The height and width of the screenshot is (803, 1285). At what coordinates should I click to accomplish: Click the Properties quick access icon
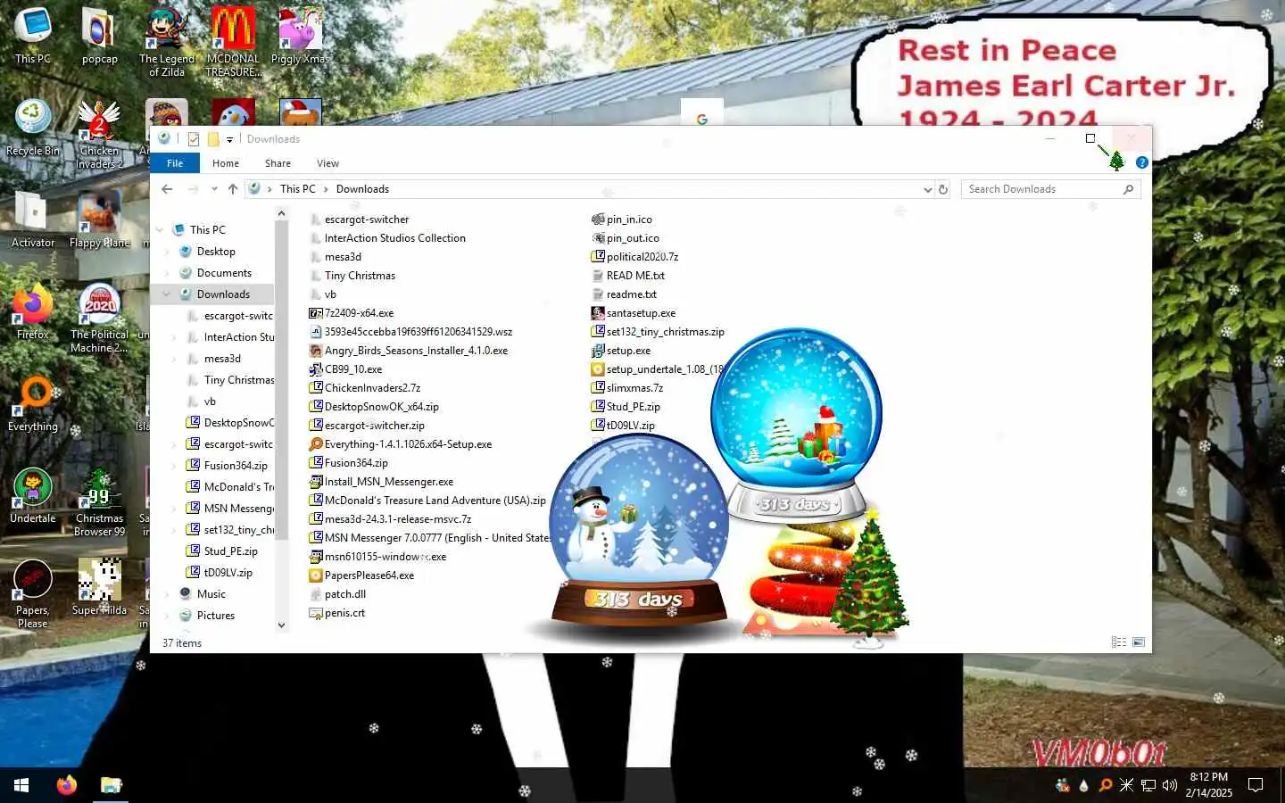click(194, 139)
